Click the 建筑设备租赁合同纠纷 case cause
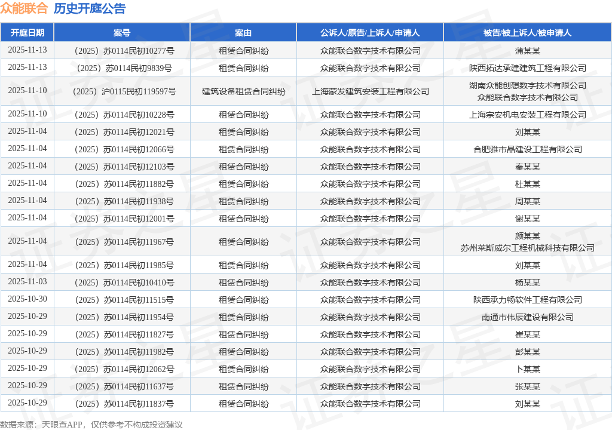 [243, 91]
